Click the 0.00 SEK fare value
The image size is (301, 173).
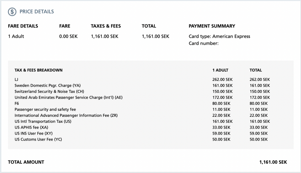point(68,36)
